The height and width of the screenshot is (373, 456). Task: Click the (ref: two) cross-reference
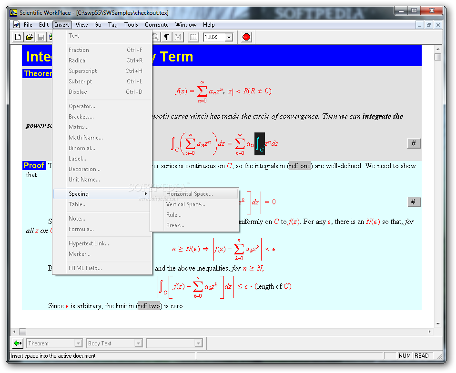pyautogui.click(x=149, y=306)
